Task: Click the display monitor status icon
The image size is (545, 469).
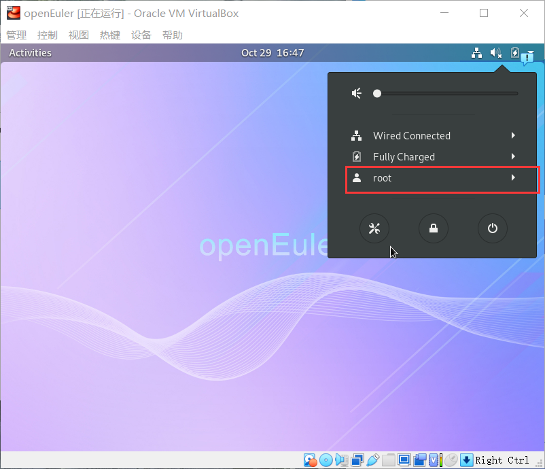Action: (404, 459)
